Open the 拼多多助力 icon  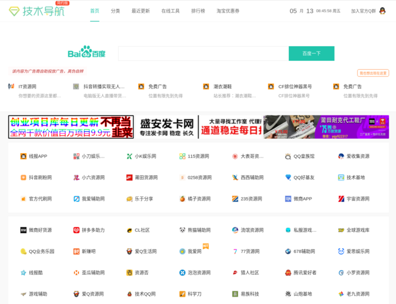click(x=76, y=230)
